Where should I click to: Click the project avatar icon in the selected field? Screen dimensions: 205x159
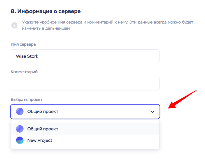pos(20,112)
